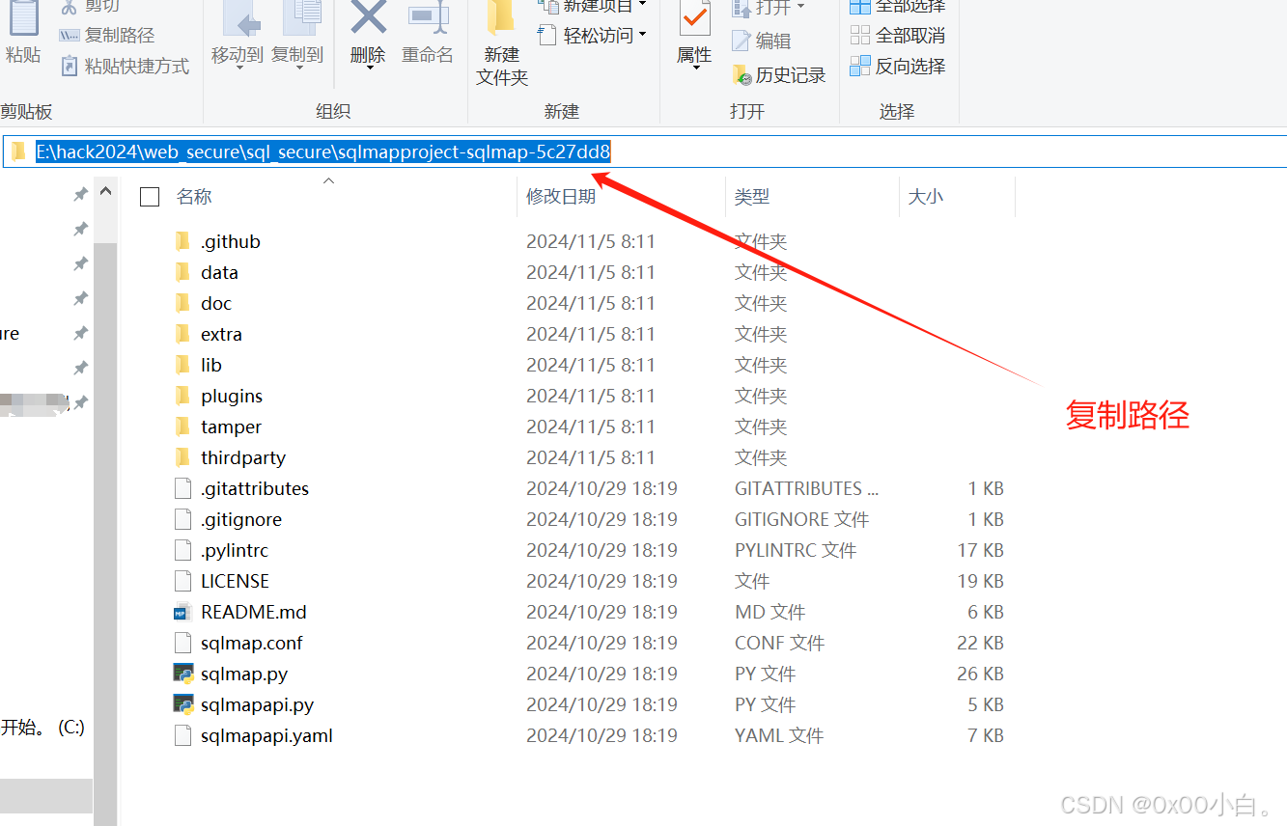Click the PYLINTRC 文件 type cell
This screenshot has width=1287, height=826.
(x=796, y=550)
